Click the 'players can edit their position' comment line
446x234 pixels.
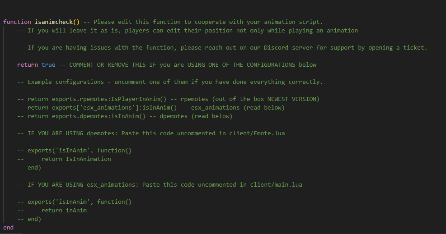tap(188, 30)
